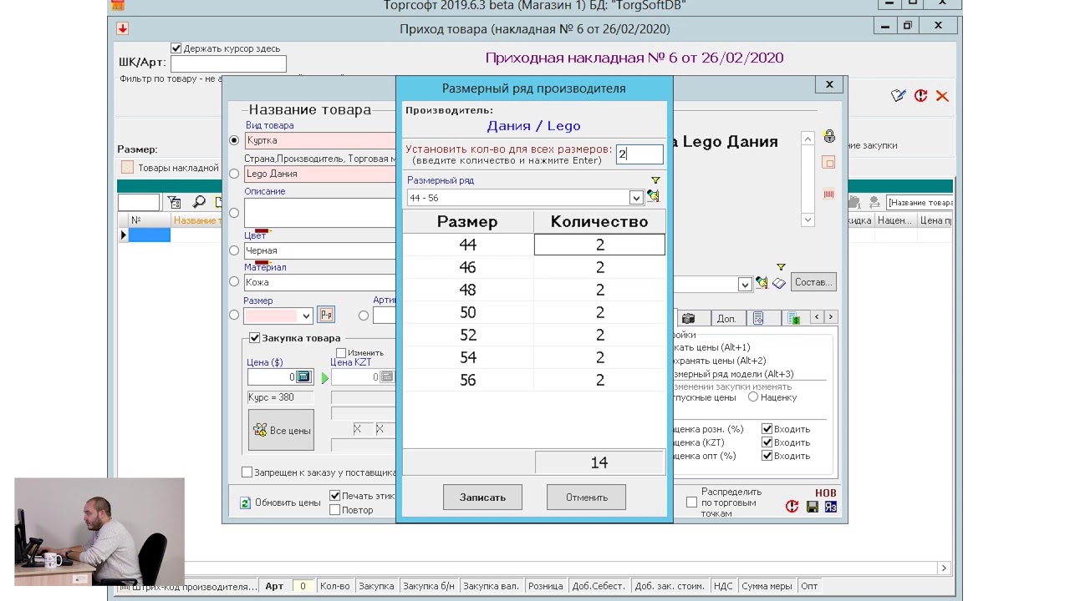Click scrollbar up arrow beside product name
1070x601 pixels.
808,139
